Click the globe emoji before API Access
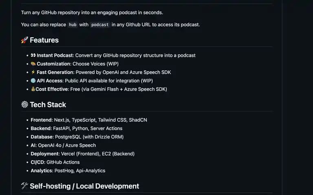Viewport: 313px width, 195px height. pyautogui.click(x=33, y=80)
